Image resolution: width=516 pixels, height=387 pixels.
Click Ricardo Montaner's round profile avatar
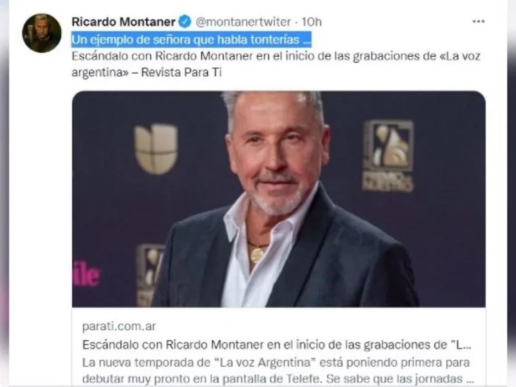42,33
